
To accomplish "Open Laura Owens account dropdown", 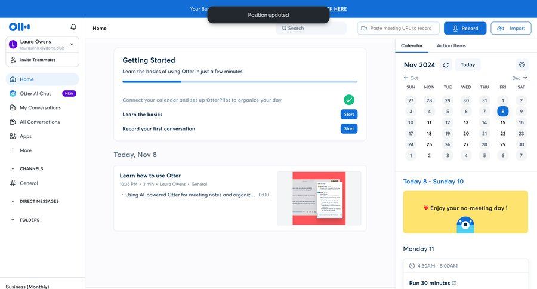I will [42, 44].
